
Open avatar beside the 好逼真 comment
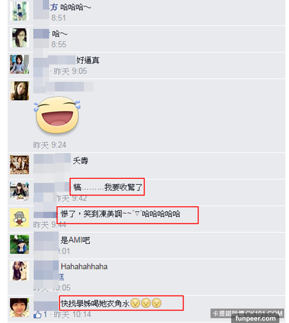[x=19, y=65]
